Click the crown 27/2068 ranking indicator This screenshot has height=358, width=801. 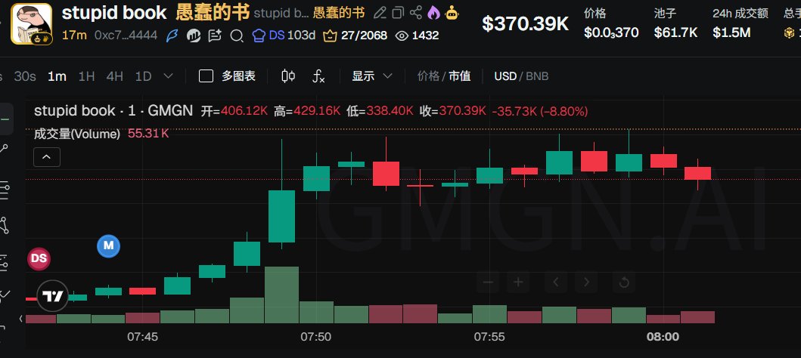355,35
